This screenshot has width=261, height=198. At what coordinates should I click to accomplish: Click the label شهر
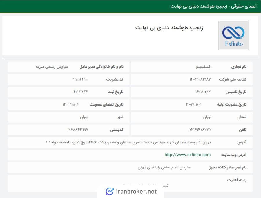120,117
